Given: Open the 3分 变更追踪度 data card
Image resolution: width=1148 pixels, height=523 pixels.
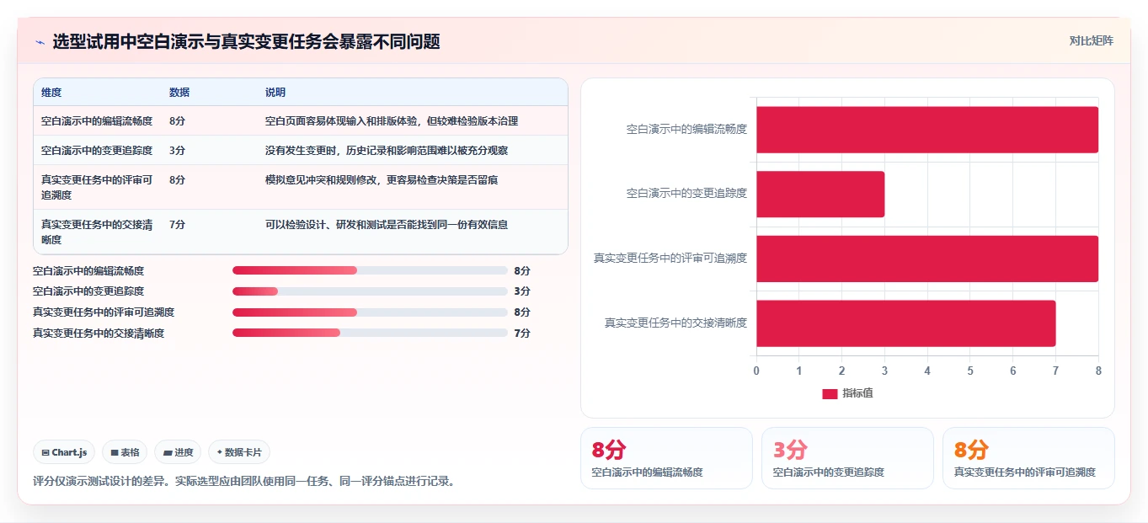Looking at the screenshot, I should tap(847, 458).
